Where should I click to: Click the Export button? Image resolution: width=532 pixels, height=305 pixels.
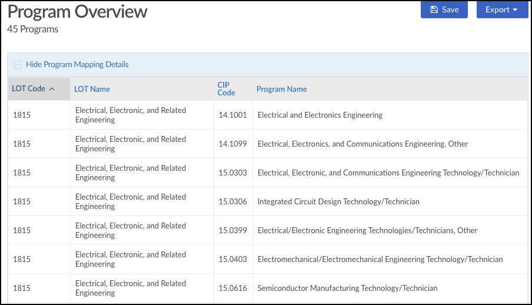coord(502,9)
